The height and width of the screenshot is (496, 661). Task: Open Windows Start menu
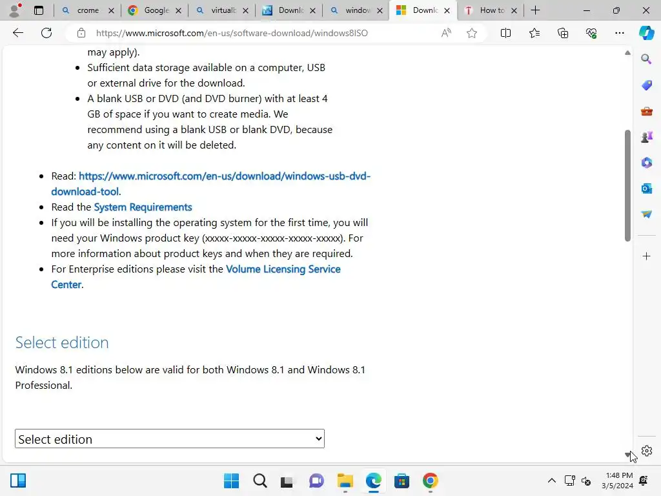coord(232,480)
